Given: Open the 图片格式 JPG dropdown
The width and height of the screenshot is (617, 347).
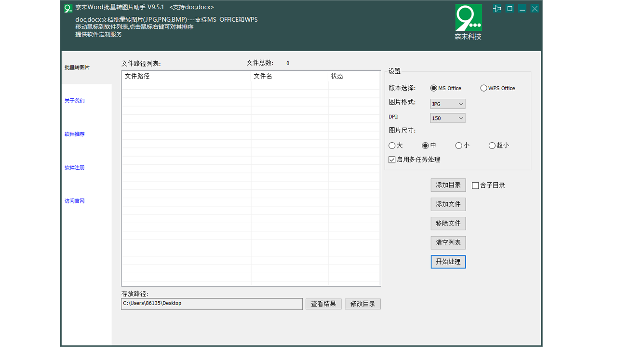Looking at the screenshot, I should tap(448, 104).
